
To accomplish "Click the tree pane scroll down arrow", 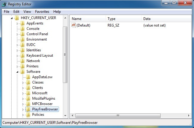I will pyautogui.click(x=65, y=115).
